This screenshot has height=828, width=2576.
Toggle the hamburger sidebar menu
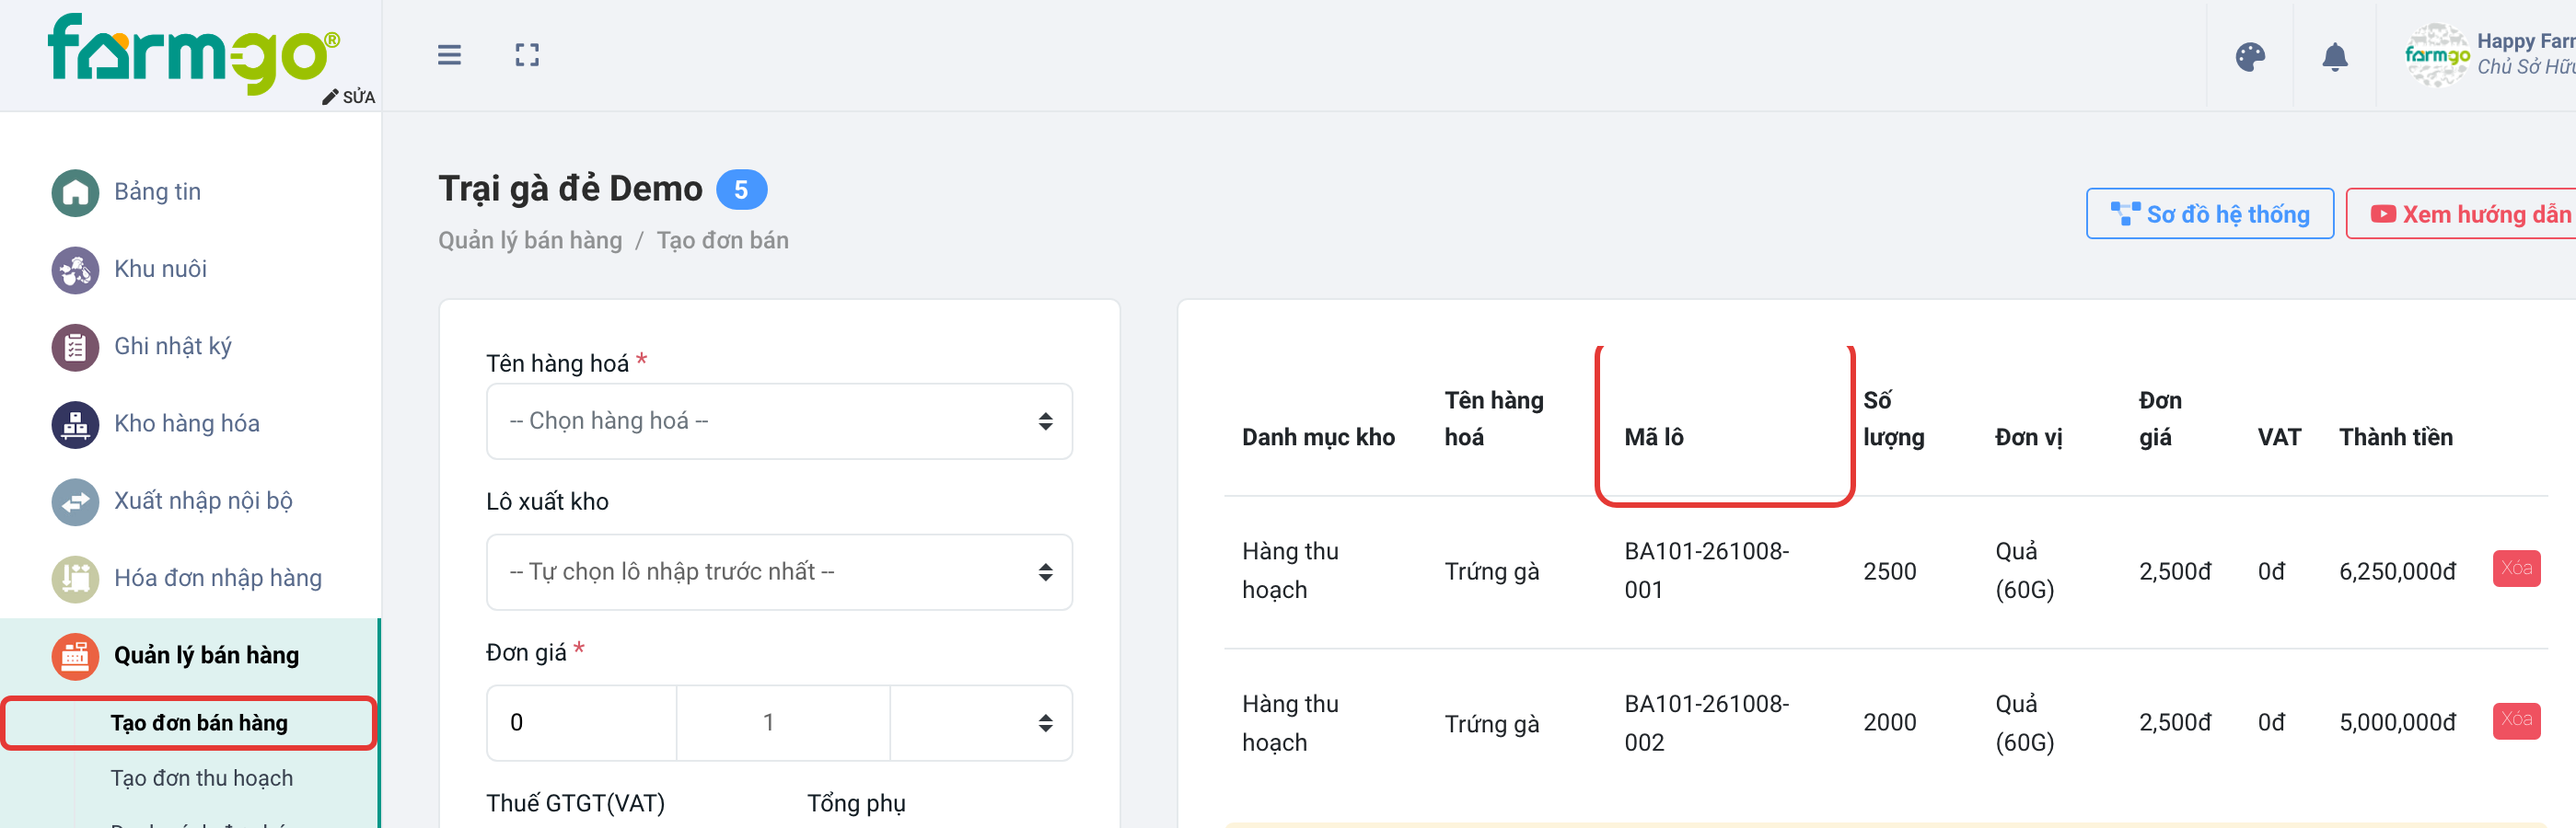click(449, 55)
